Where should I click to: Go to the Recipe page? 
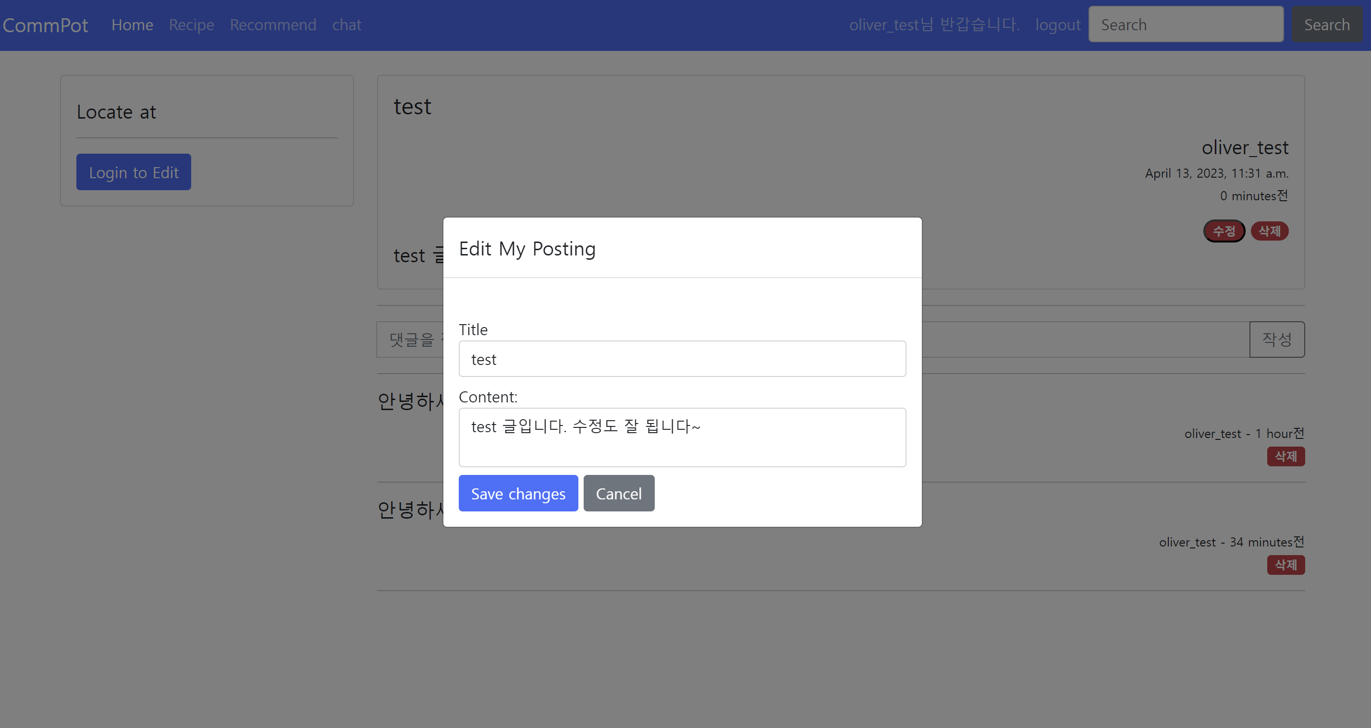coord(191,25)
